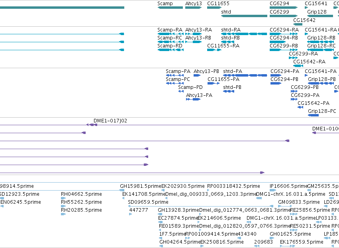Select the shtd-RA transcript

click(x=244, y=34)
